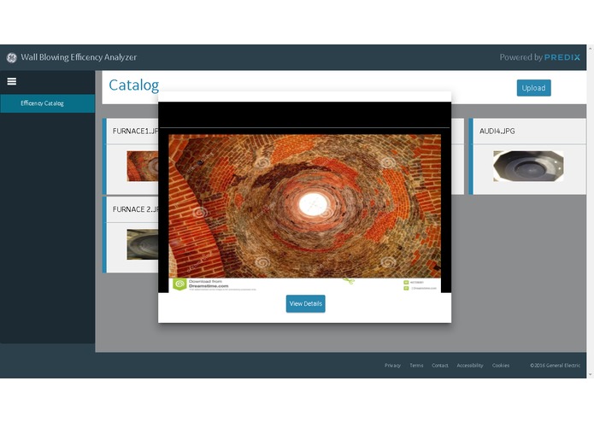Click the GE logo in the header

click(x=11, y=57)
